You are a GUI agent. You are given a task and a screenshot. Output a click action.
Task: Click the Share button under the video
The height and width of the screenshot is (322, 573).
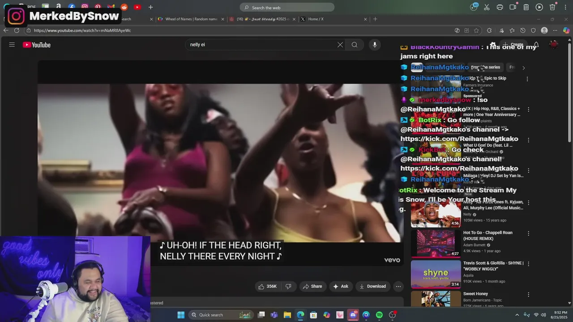coord(312,286)
